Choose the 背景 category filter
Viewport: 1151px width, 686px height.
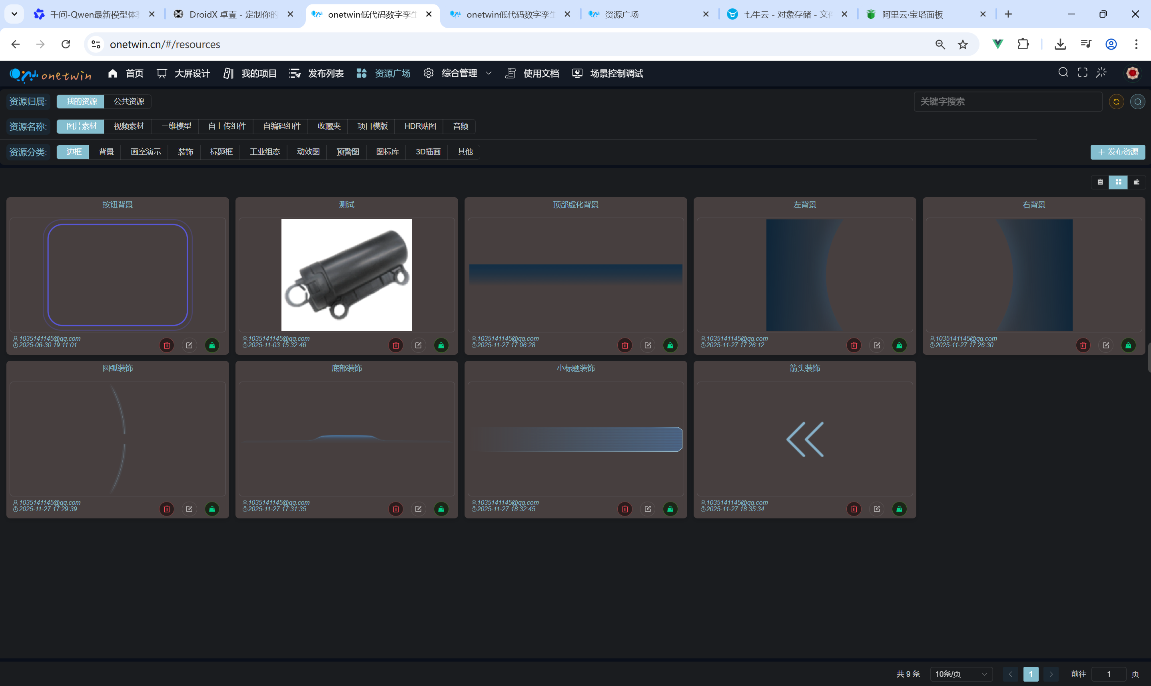pos(106,152)
